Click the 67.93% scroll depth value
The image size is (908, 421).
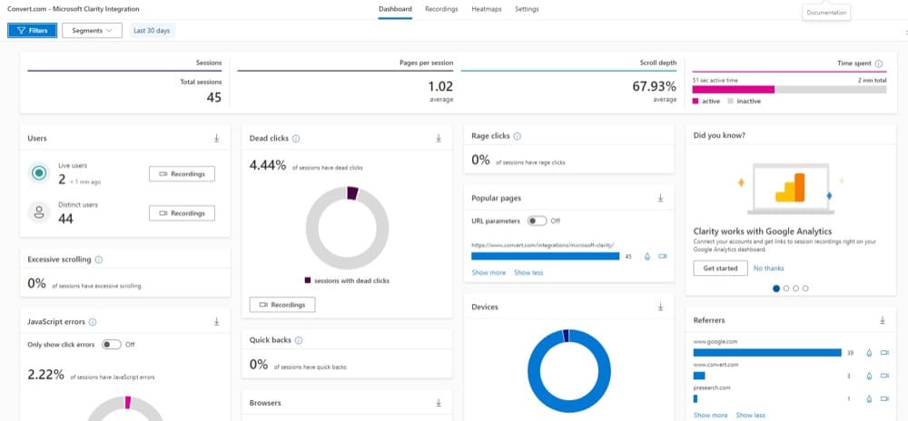pos(654,87)
